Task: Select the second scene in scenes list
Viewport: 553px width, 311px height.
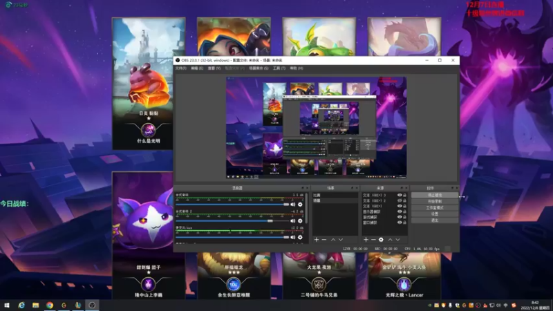Action: coord(335,200)
